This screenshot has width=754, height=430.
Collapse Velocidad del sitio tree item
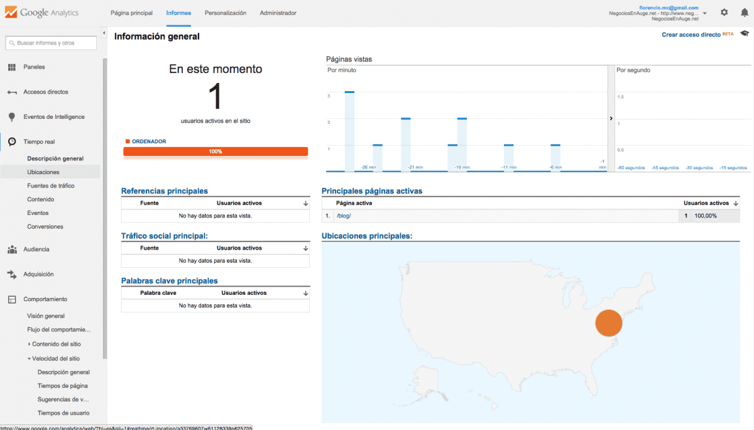pyautogui.click(x=29, y=358)
